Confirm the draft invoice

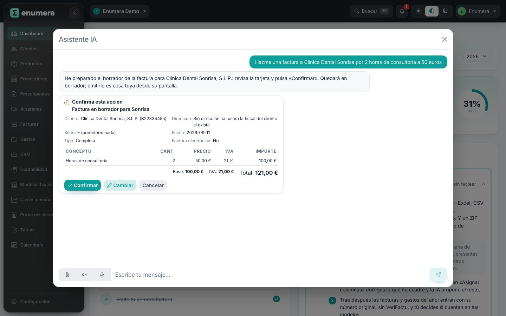[83, 185]
